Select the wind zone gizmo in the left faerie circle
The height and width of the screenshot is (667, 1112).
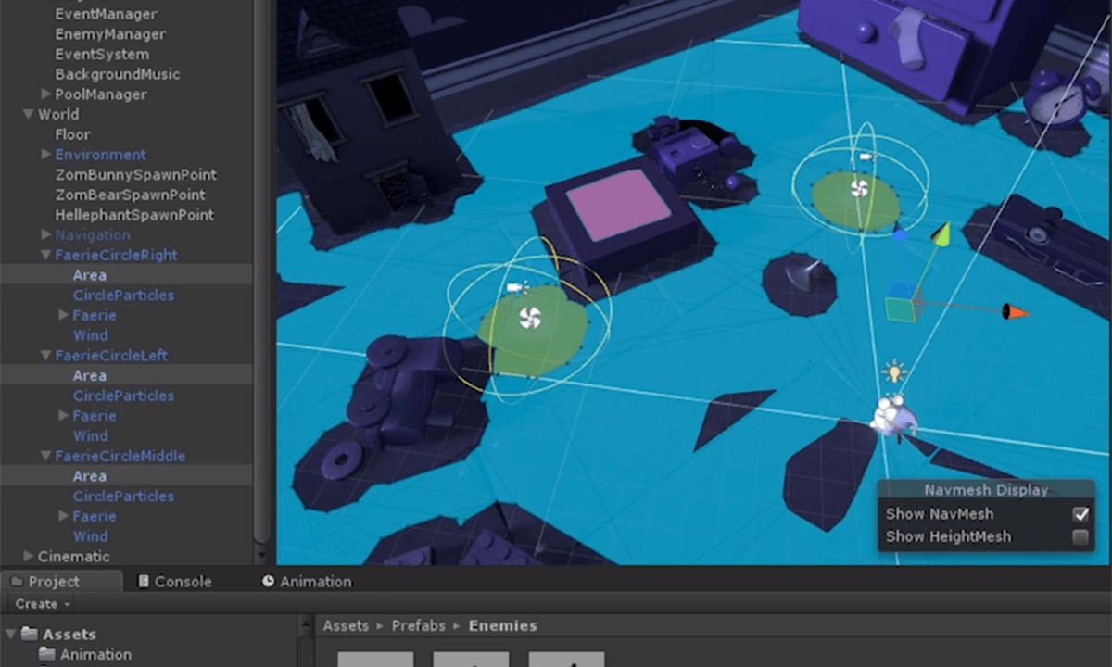point(529,318)
